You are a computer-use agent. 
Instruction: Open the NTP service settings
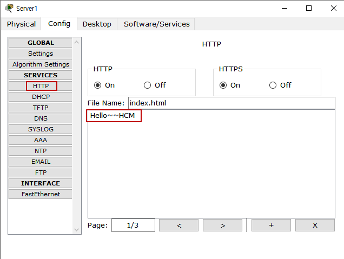41,151
